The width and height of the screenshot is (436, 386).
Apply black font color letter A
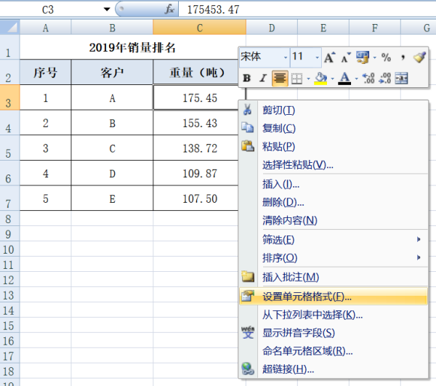click(344, 79)
